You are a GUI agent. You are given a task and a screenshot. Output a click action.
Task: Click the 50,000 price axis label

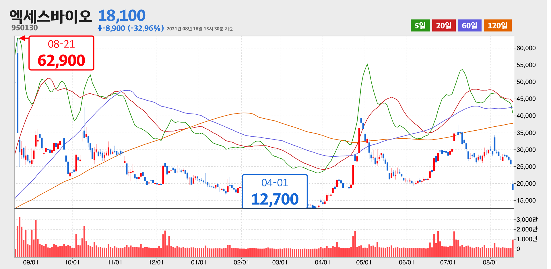pyautogui.click(x=526, y=82)
